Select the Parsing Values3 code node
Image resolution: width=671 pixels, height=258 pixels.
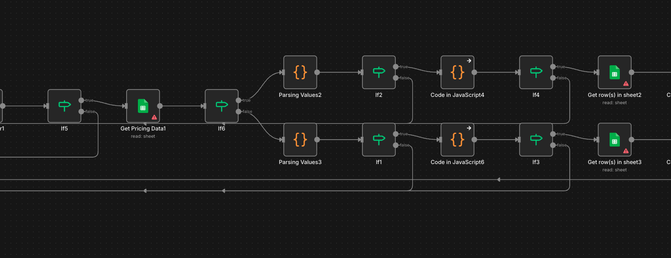300,139
